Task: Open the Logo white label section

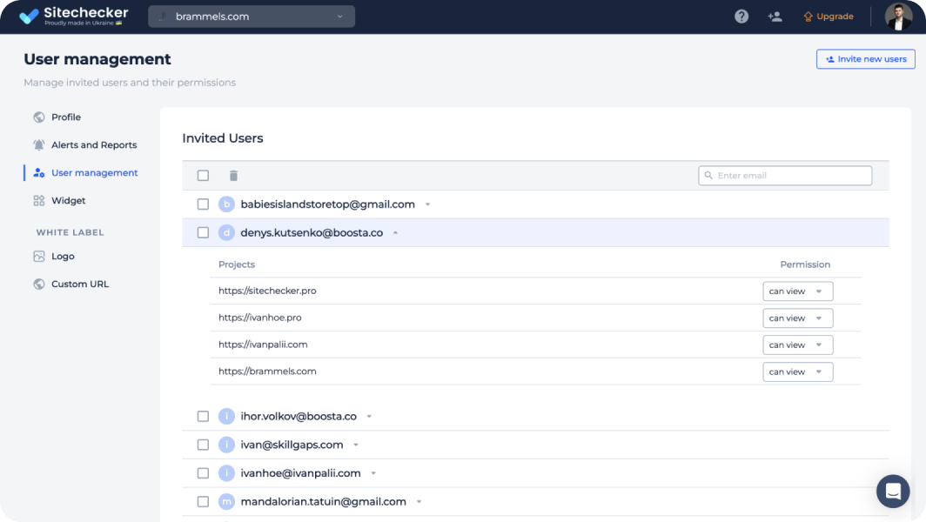Action: [x=63, y=256]
